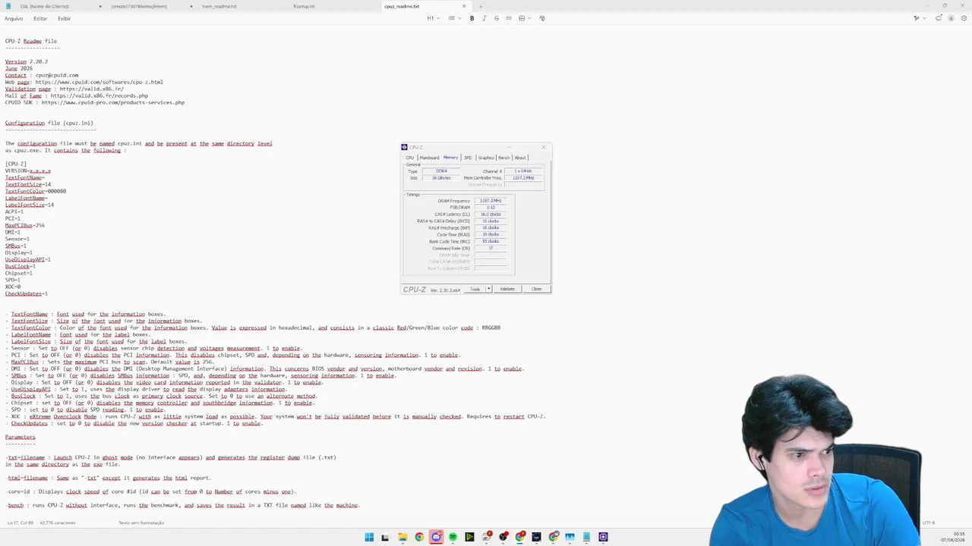Screen dimensions: 972x546
Task: Click the 'Configuration file (cpuz.ini)' heading
Action: click(49, 123)
